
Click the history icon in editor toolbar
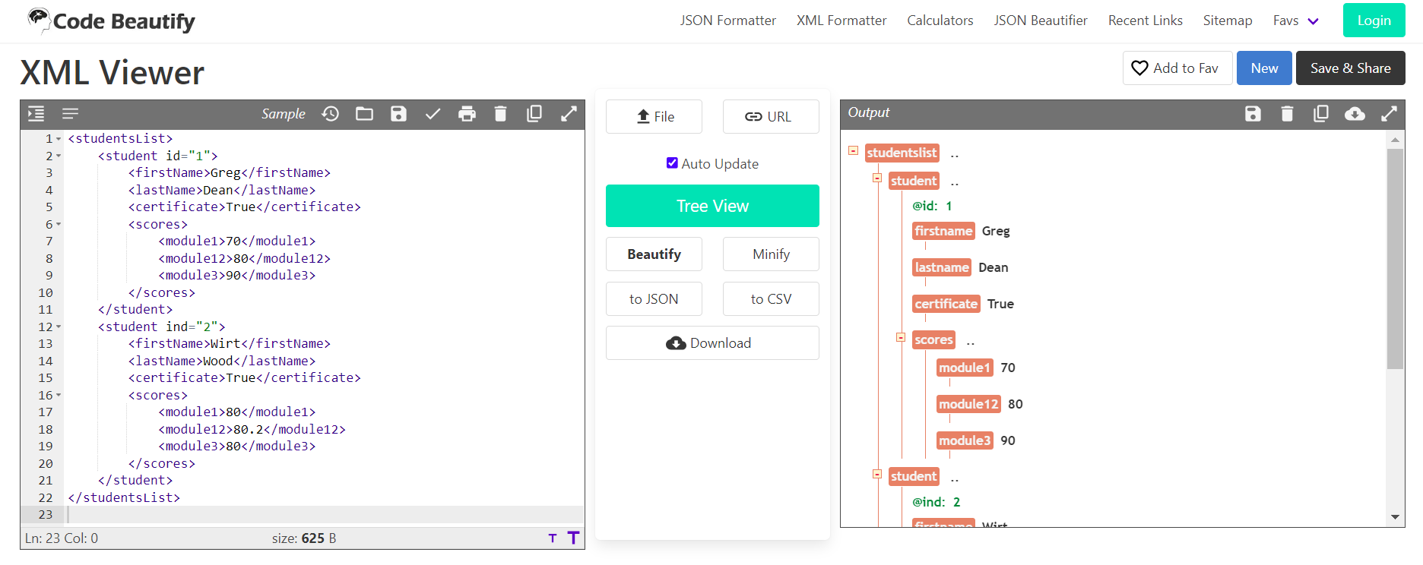[x=330, y=114]
